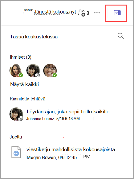Open third participant avatar with glasses

(50, 71)
